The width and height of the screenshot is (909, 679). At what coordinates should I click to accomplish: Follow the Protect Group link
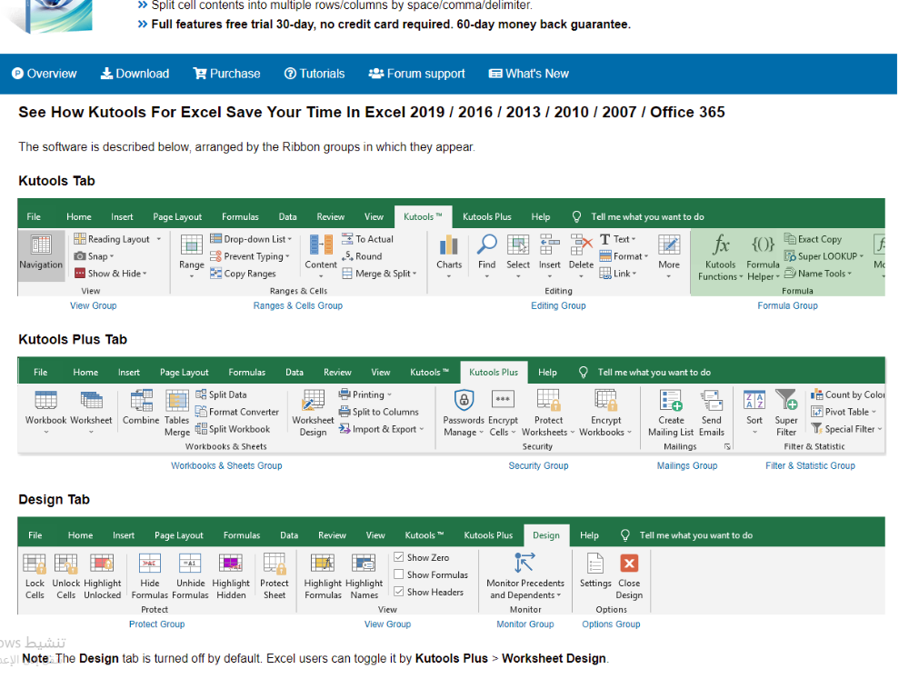point(156,624)
